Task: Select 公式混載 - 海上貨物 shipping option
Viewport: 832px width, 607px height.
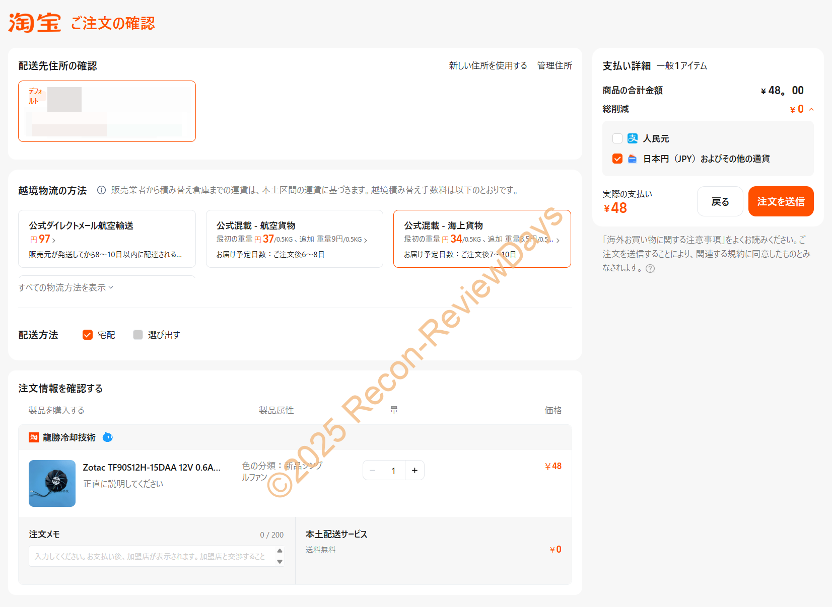Action: pos(481,239)
